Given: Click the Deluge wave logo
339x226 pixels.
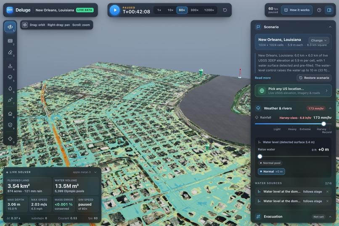Looking at the screenshot, I should tap(10, 10).
